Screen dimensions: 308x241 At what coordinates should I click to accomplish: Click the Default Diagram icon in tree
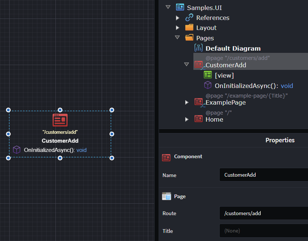pos(199,48)
